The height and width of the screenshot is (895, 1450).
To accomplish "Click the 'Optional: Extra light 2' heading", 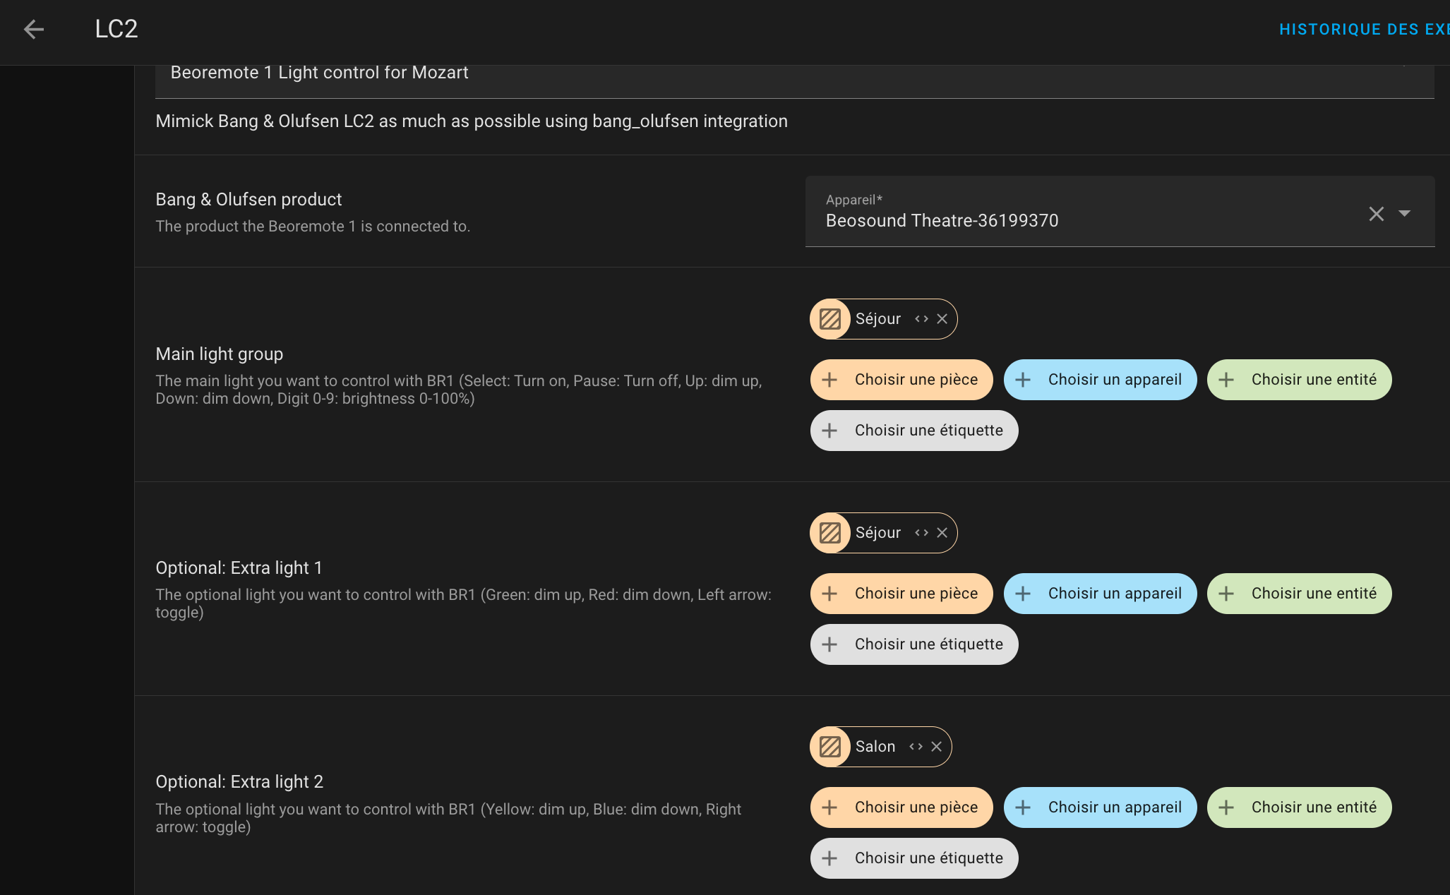I will [x=239, y=782].
